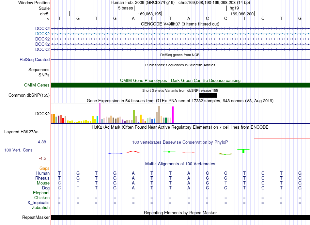Click the 169,068,195 chromosome position ruler mark
Screen dimensions: 310x225
click(x=149, y=14)
